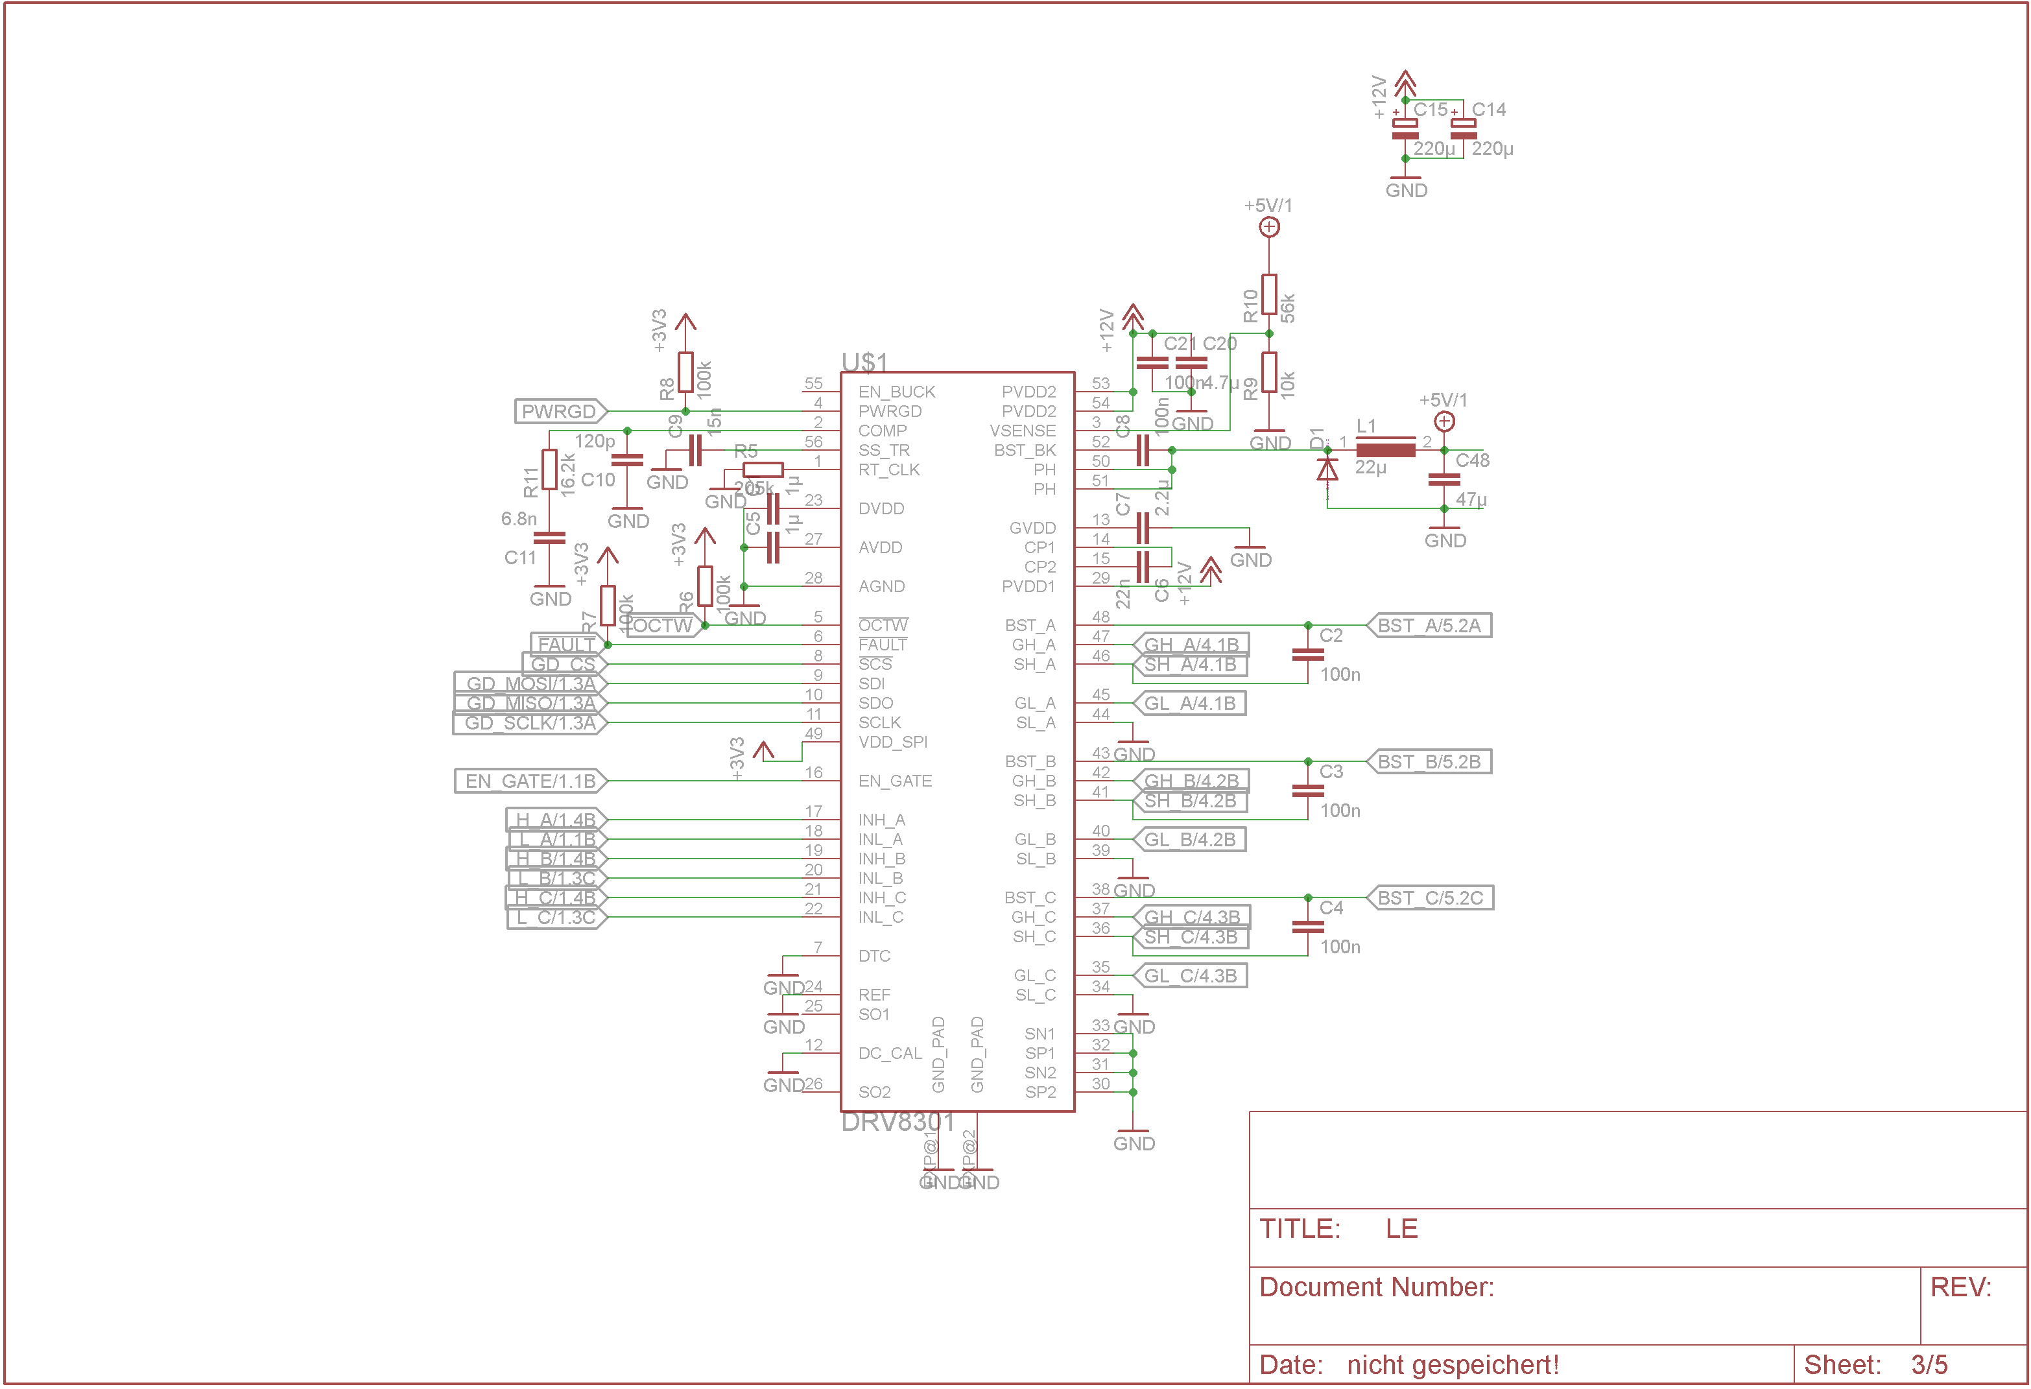Select the C4 capacitor designator

(x=1332, y=909)
